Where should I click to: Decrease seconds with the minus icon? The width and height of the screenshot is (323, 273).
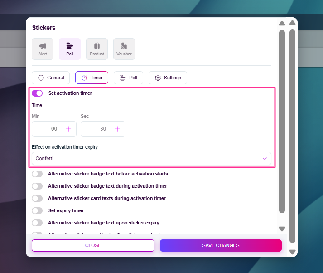coord(89,129)
